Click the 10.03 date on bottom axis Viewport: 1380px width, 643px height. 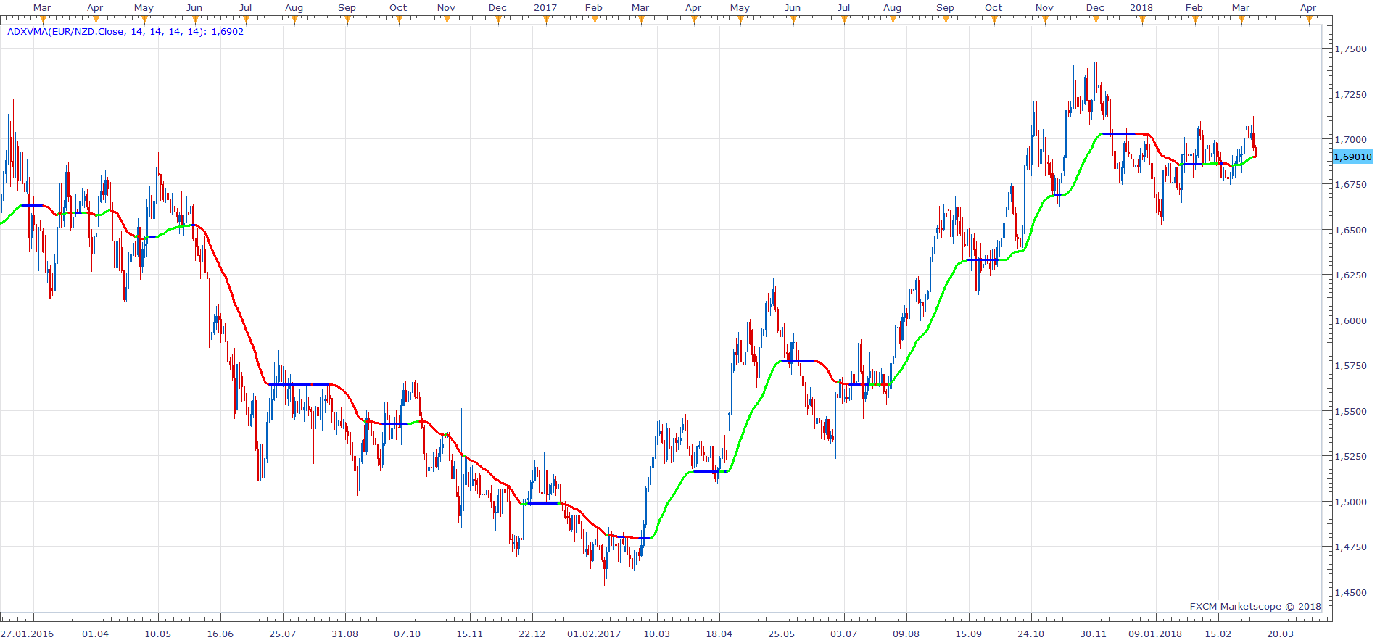(656, 634)
